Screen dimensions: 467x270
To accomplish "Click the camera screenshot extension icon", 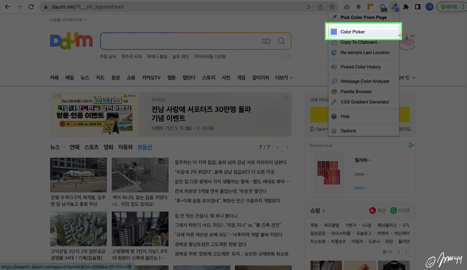I will pos(347,7).
